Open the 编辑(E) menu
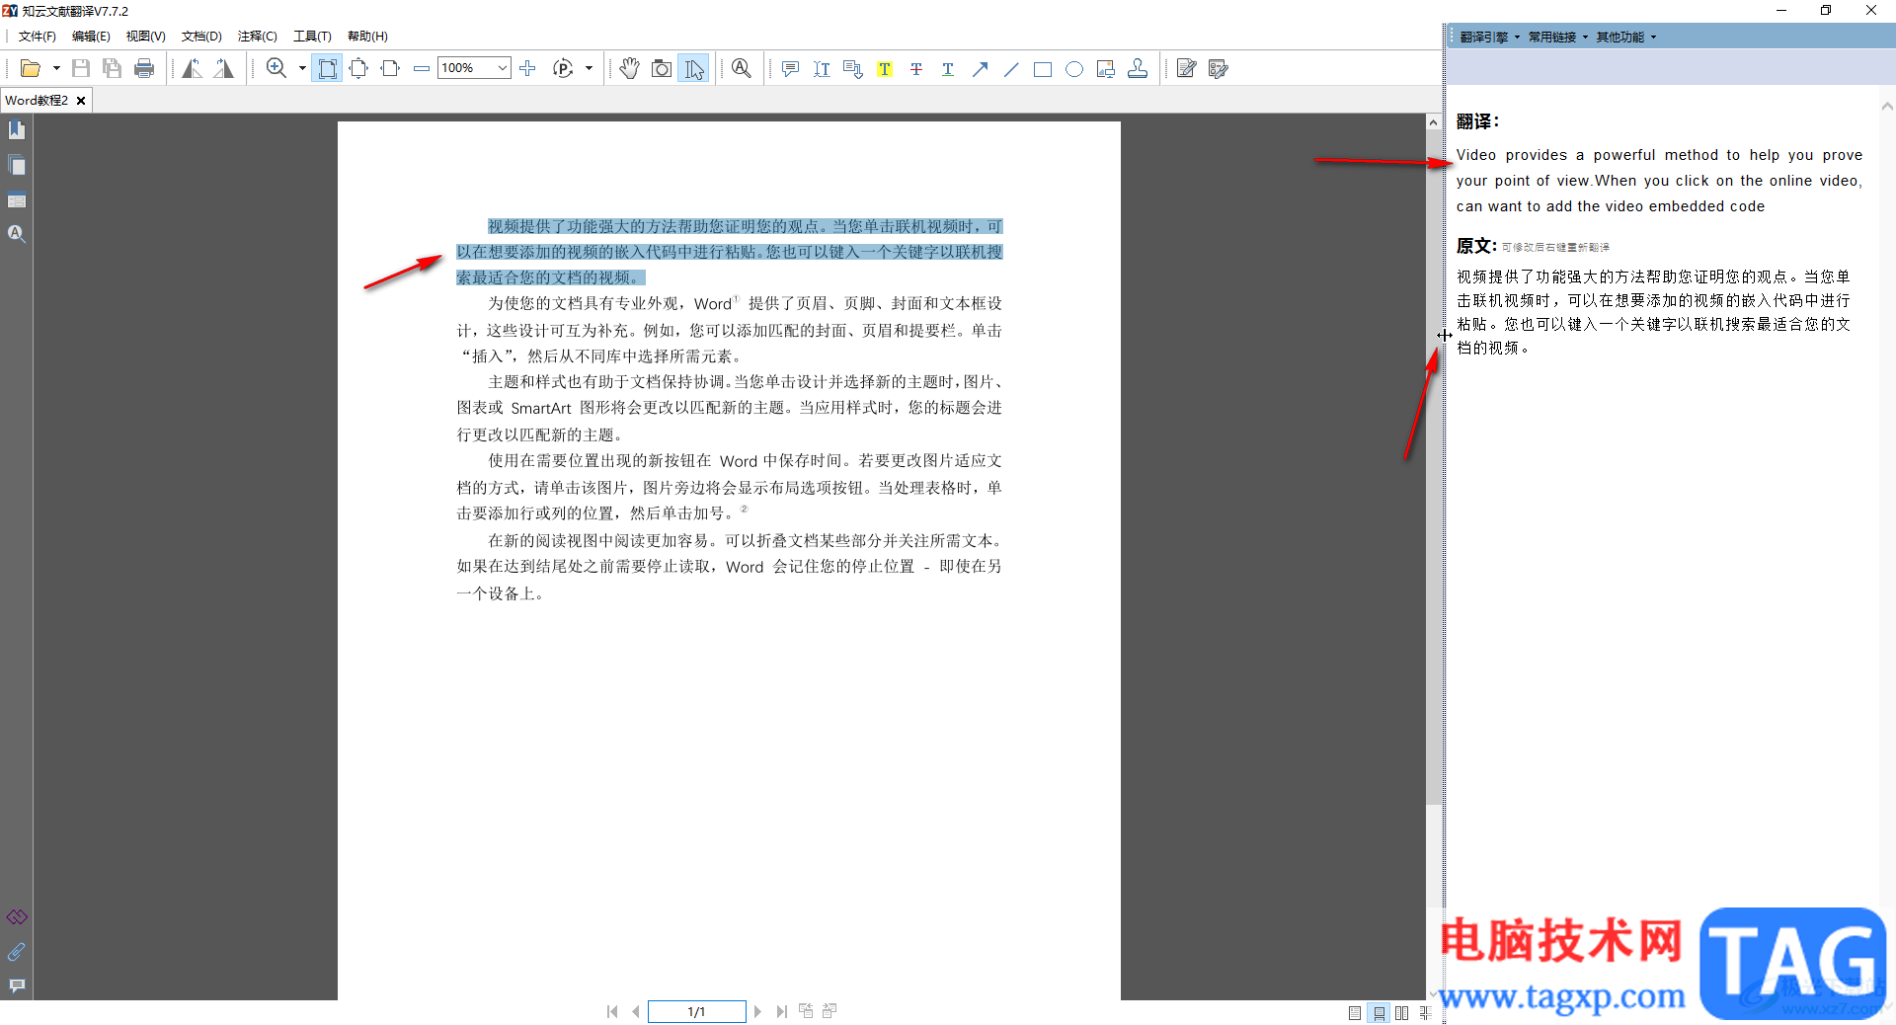This screenshot has height=1025, width=1896. click(91, 37)
